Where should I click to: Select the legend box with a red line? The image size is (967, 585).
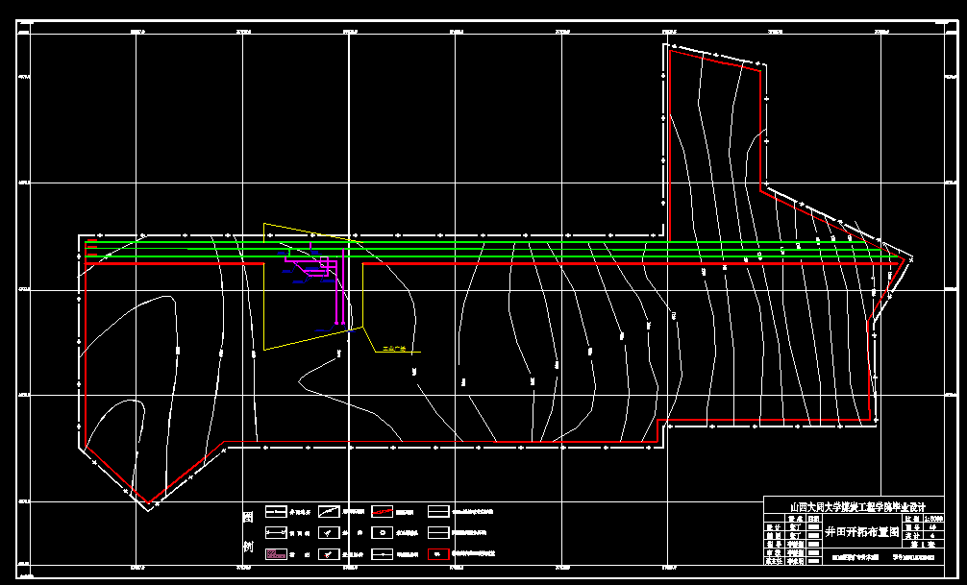[383, 512]
